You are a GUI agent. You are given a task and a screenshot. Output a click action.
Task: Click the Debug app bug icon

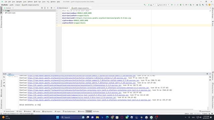(181, 5)
